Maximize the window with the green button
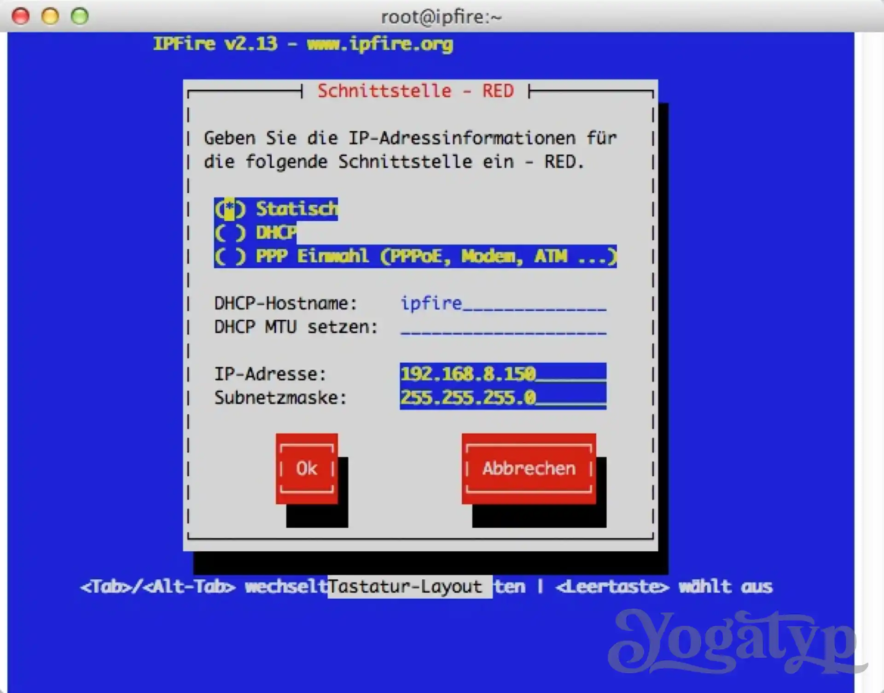This screenshot has width=884, height=693. click(80, 16)
